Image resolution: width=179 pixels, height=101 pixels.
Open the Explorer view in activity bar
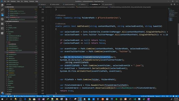(2, 5)
